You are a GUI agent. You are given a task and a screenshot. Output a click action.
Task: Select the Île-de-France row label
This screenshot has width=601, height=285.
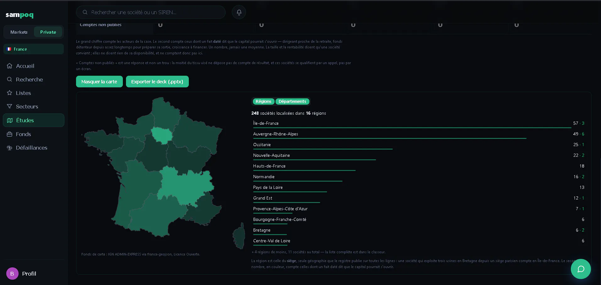pos(266,123)
